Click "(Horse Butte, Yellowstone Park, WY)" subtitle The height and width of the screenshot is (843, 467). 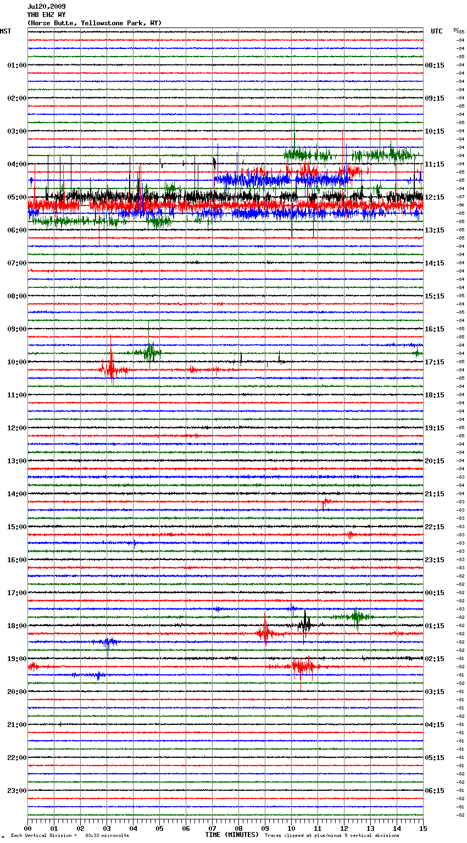tap(94, 23)
